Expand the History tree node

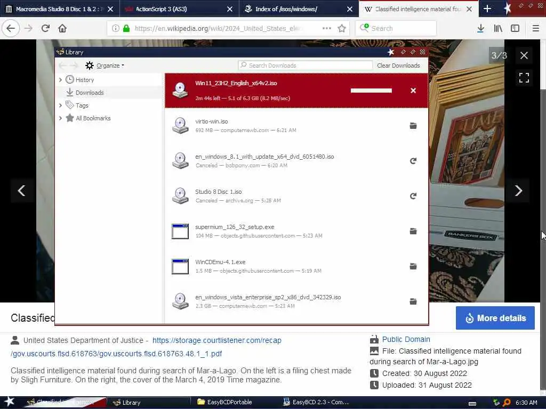60,80
